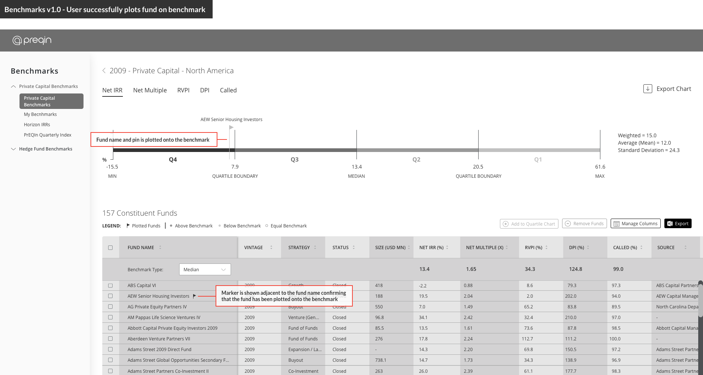Screen dimensions: 703x375
Task: Open PrEQIn Quarterly Index in sidebar
Action: point(47,135)
